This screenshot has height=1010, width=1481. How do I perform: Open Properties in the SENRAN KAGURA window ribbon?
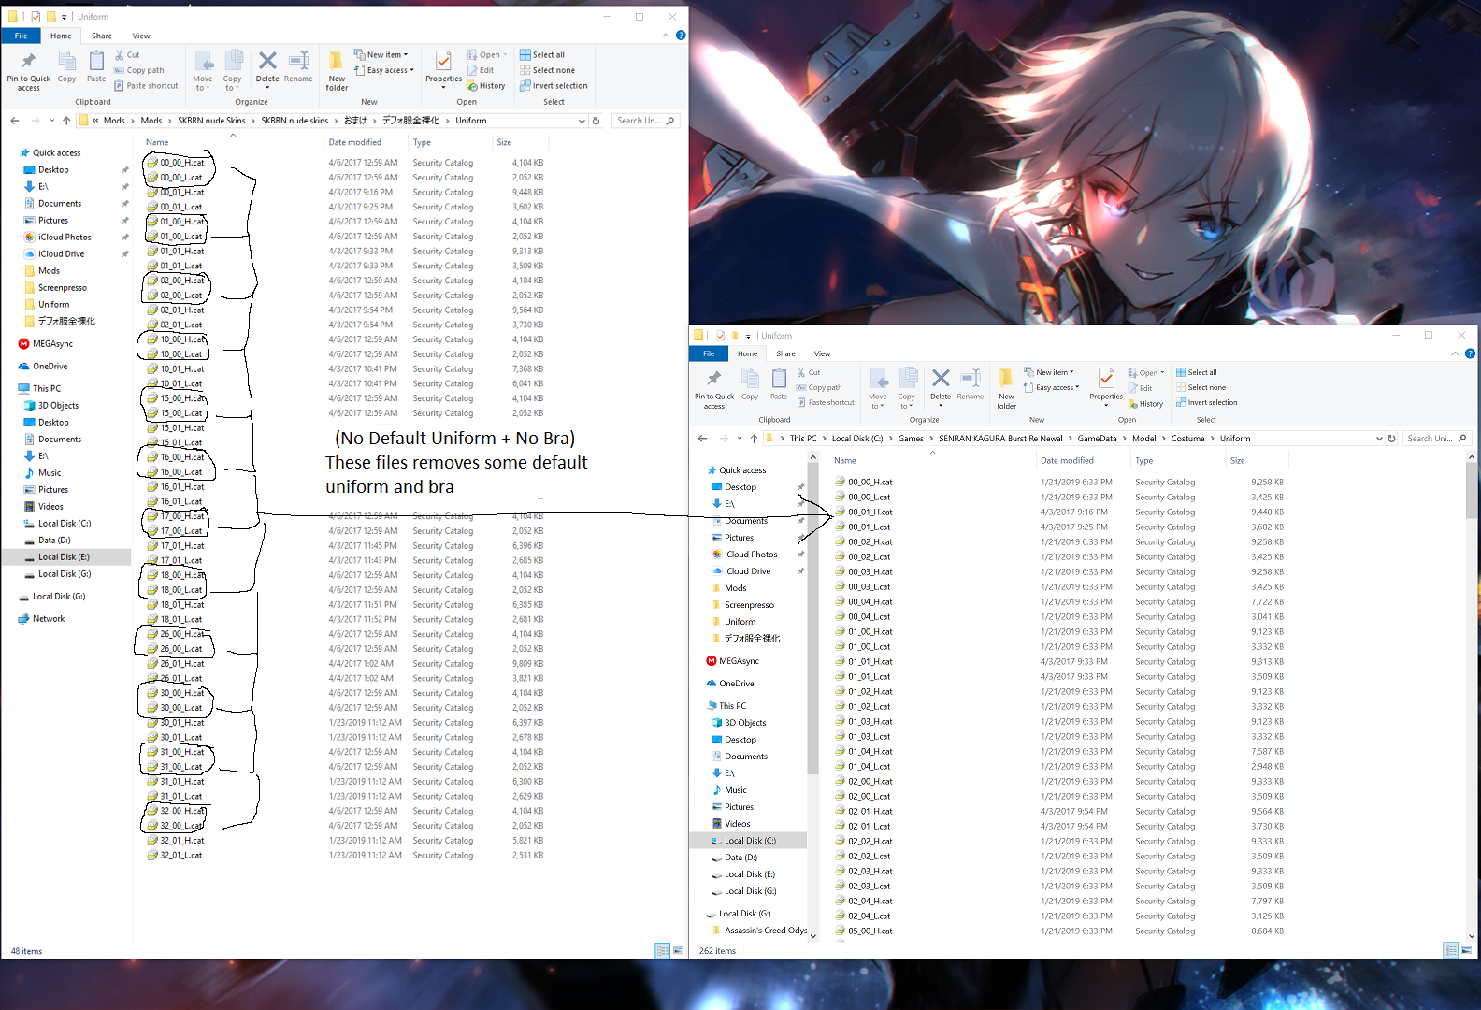click(1106, 384)
